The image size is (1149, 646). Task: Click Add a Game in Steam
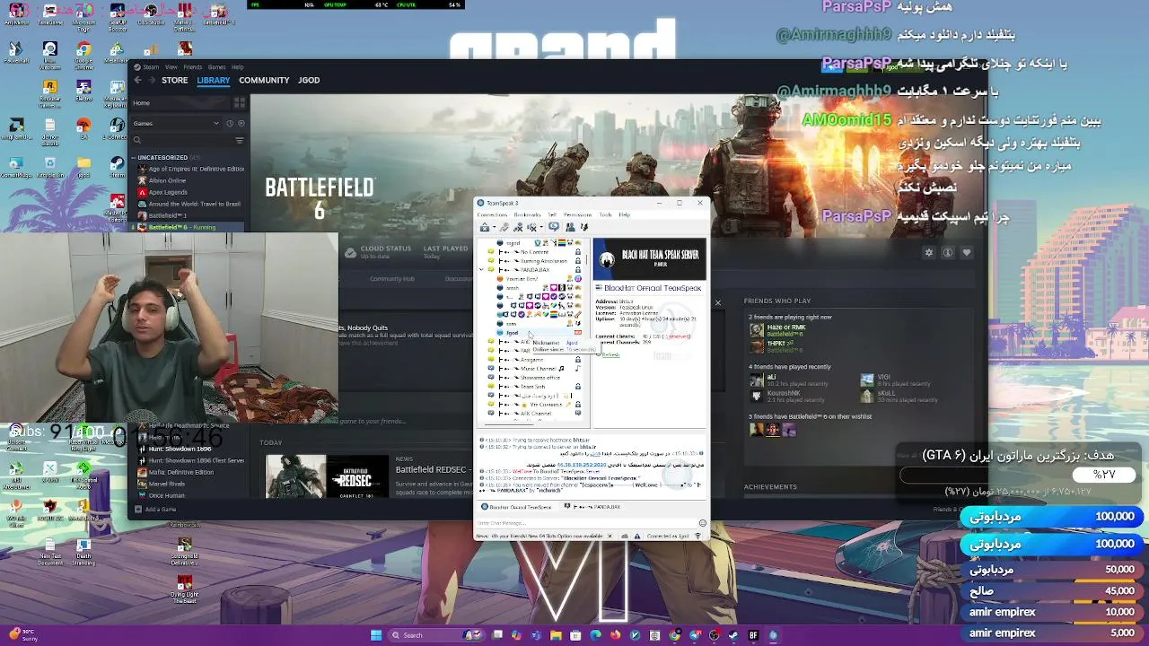(154, 510)
